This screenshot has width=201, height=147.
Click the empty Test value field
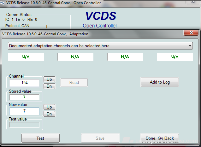(x=24, y=125)
